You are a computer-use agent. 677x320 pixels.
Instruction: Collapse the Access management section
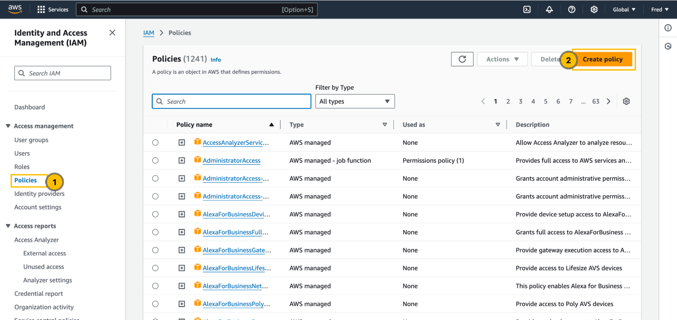click(8, 126)
